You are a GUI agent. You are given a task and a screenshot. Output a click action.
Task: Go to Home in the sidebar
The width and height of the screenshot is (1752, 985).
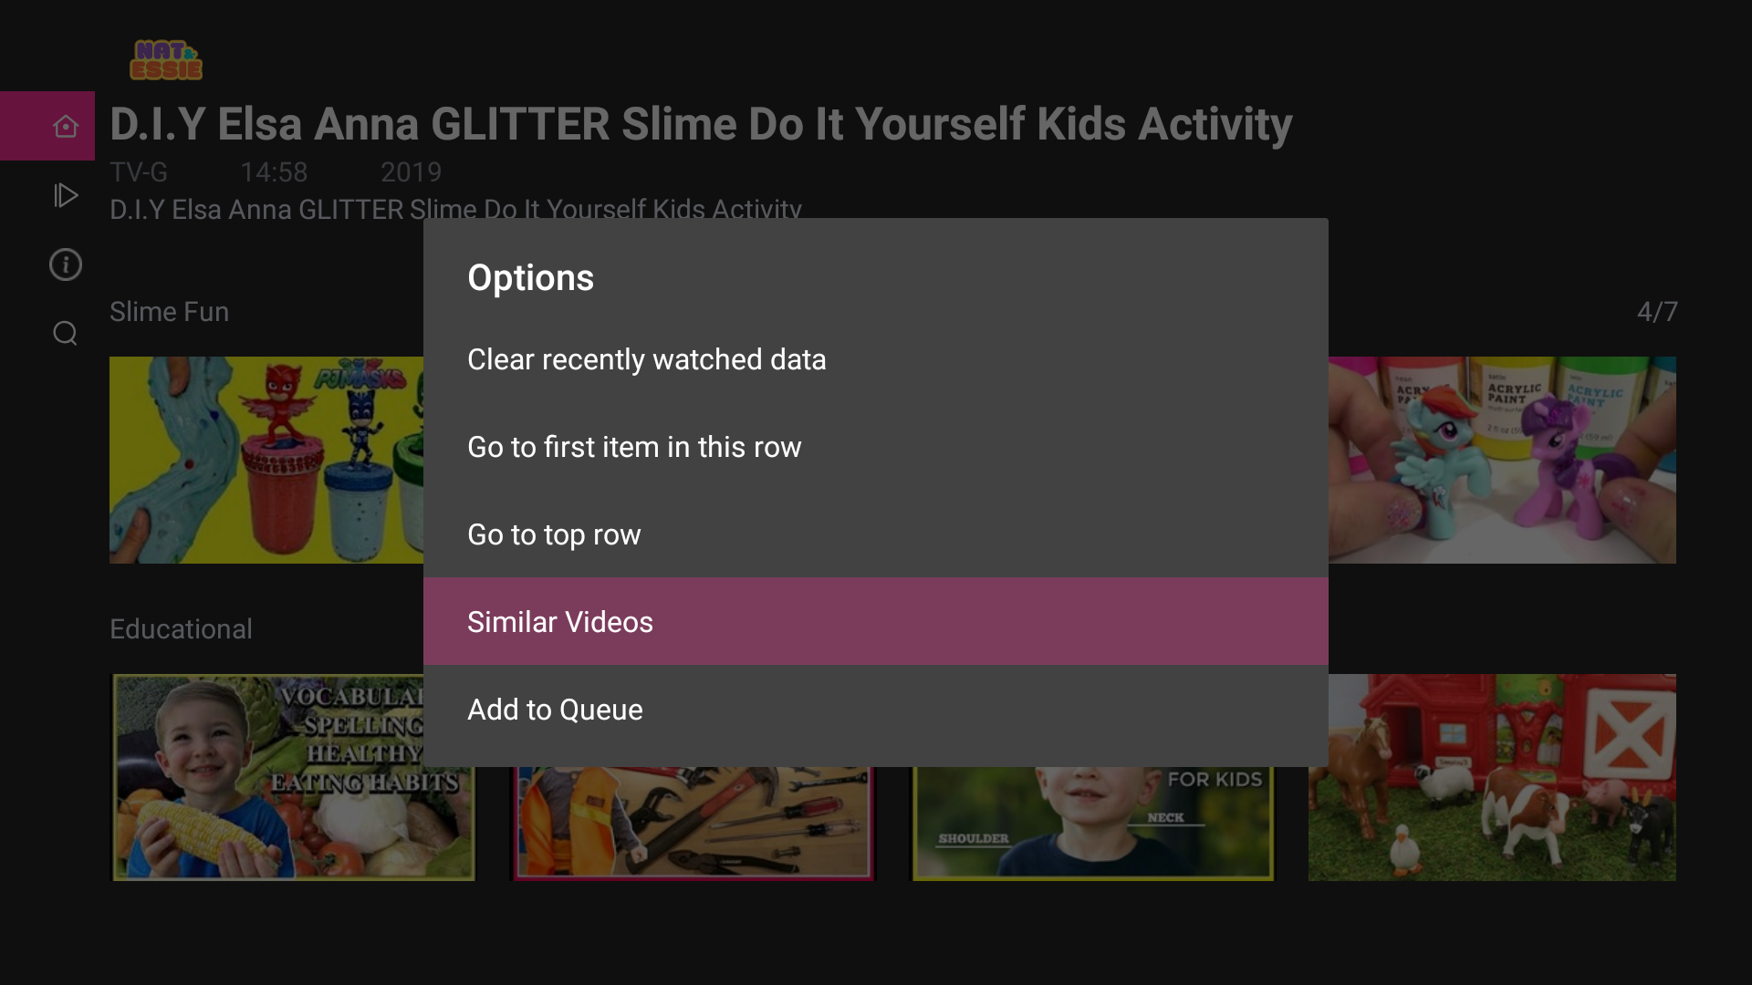pos(65,126)
